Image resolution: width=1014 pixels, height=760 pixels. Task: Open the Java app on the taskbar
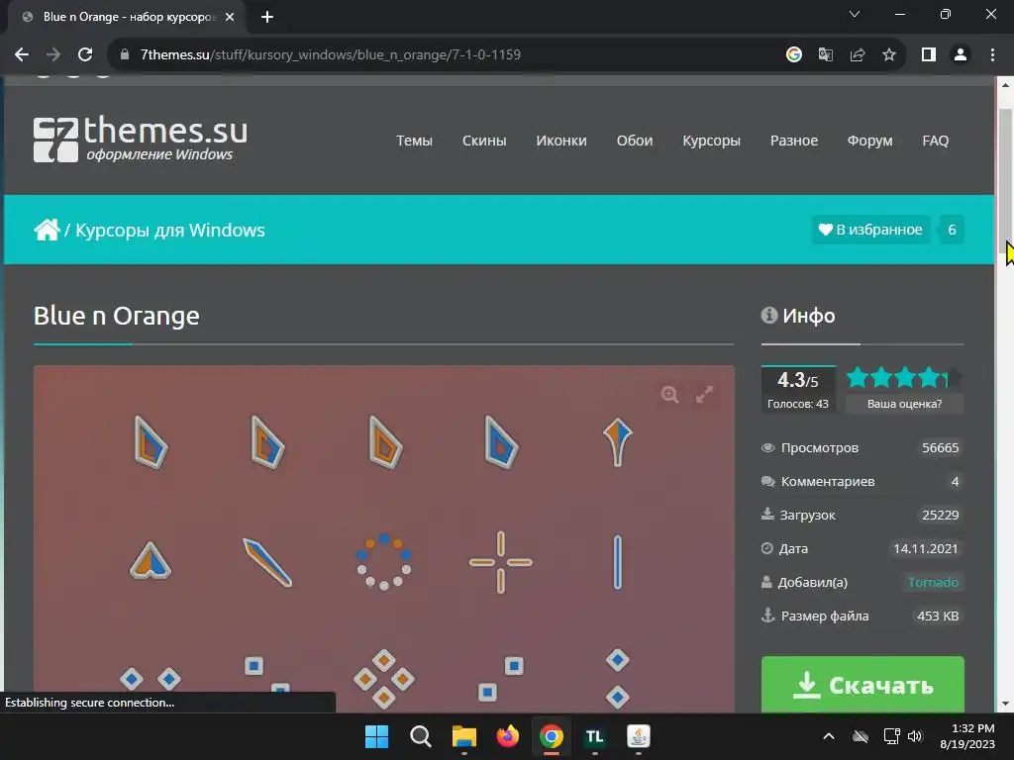tap(639, 736)
